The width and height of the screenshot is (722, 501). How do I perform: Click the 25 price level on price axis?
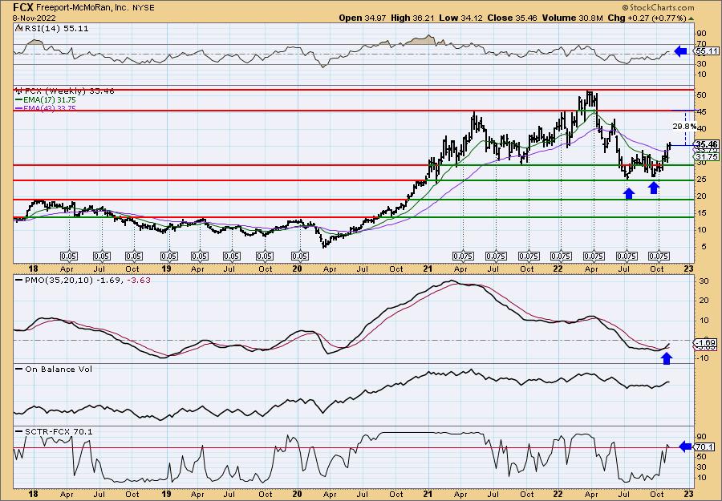[701, 180]
